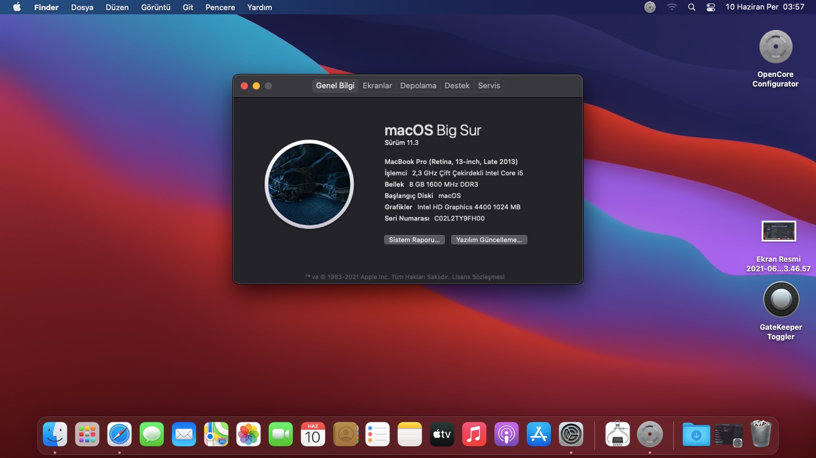The width and height of the screenshot is (816, 458).
Task: Click the macOS Big Sur logo image
Action: pos(309,184)
